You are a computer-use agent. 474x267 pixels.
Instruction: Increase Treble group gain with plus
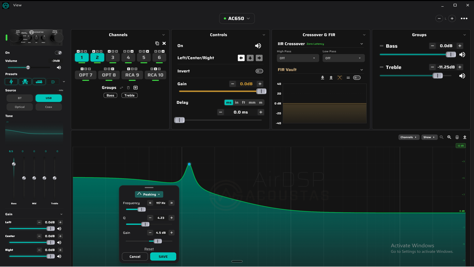(x=460, y=67)
